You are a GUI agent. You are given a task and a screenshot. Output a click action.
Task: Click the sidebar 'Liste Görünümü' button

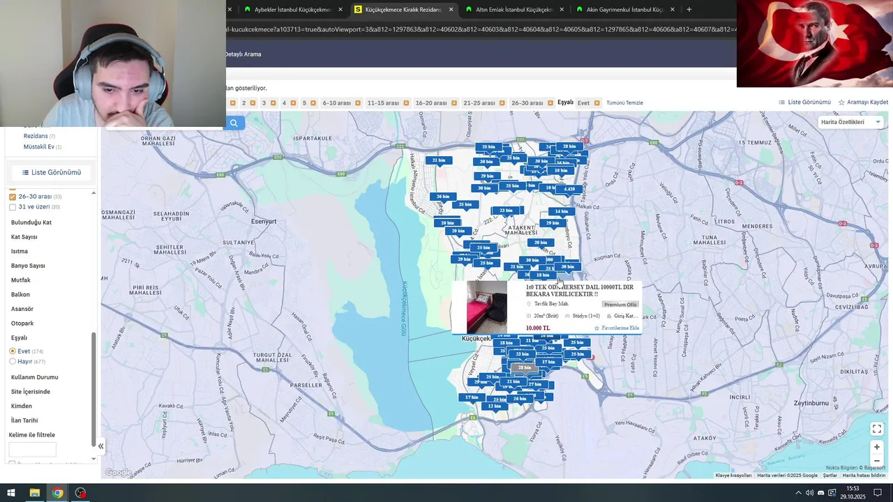[52, 172]
